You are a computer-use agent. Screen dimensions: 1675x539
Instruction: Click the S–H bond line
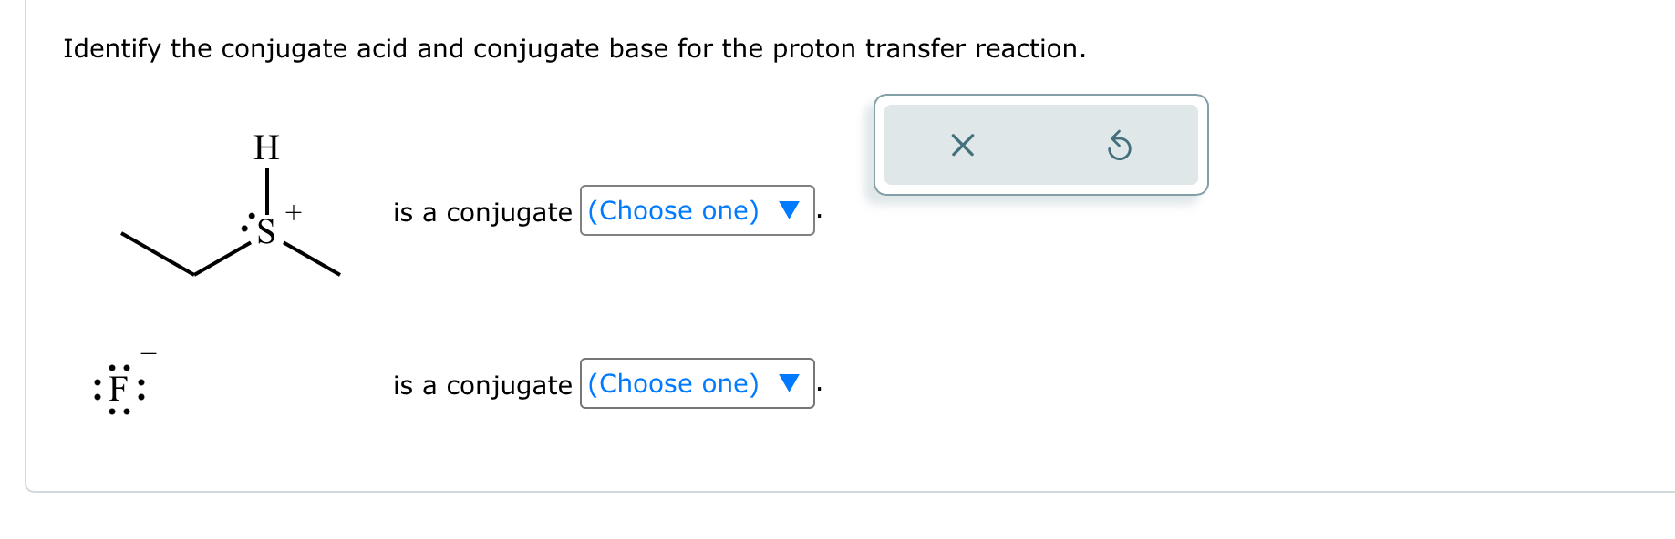(x=266, y=190)
